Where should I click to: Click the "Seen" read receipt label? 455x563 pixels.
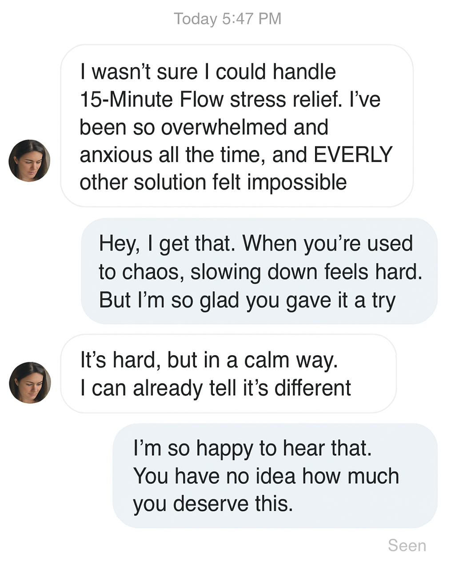[x=407, y=545]
